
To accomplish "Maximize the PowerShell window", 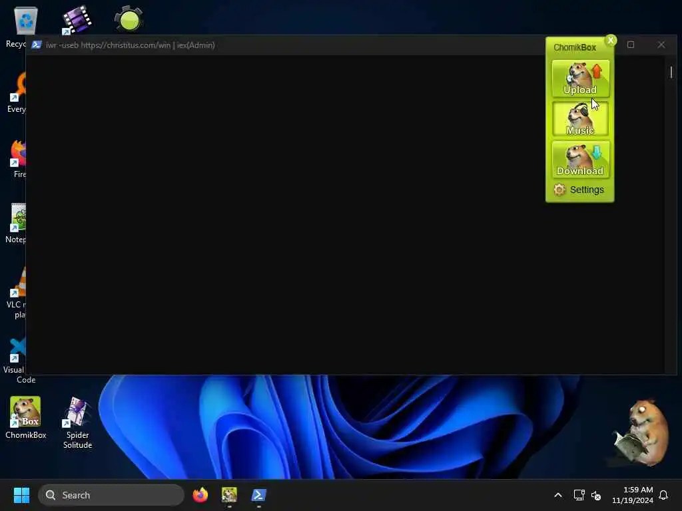I will pos(631,45).
